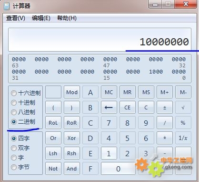Open the 查看(V) menu
This screenshot has height=182, width=199.
coord(16,18)
